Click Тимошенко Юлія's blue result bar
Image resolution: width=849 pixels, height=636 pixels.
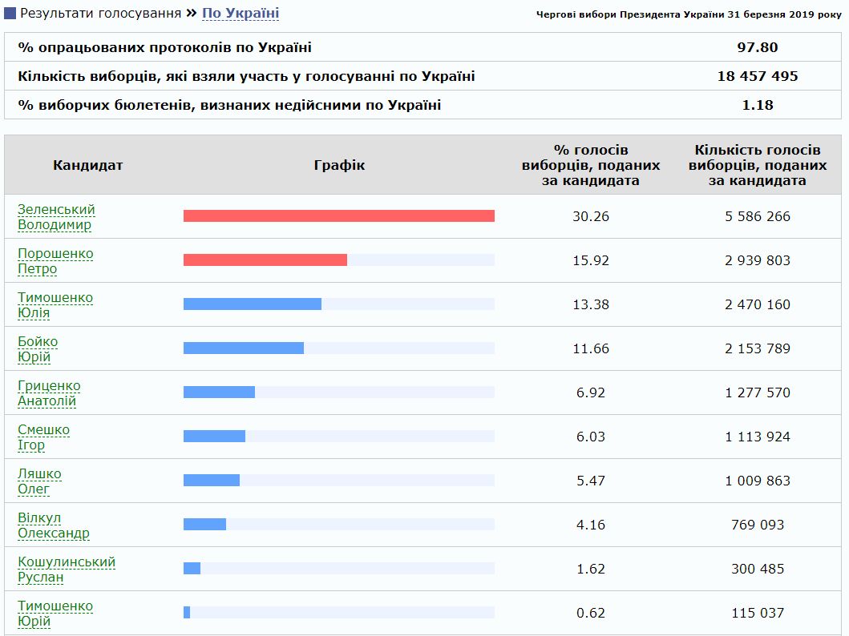pos(252,304)
